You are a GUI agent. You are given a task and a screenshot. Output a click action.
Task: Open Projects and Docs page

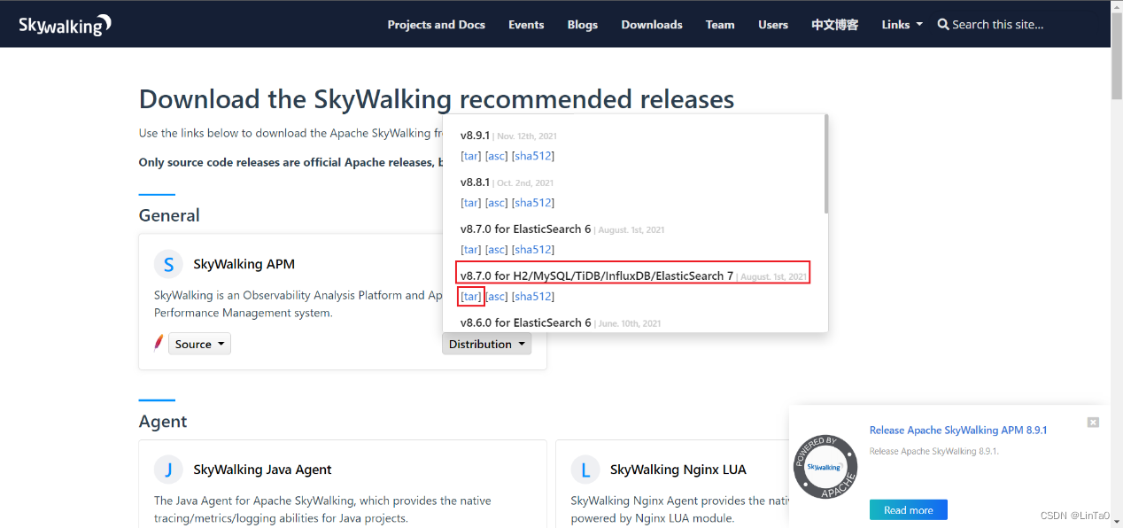tap(436, 25)
